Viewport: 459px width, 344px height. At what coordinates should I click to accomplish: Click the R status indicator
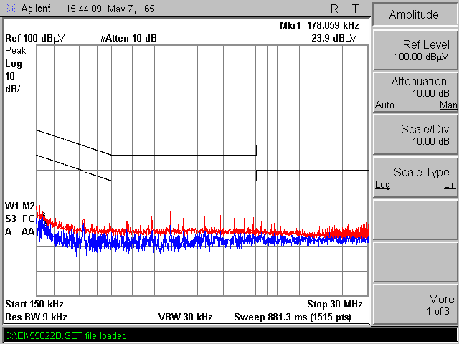(334, 9)
